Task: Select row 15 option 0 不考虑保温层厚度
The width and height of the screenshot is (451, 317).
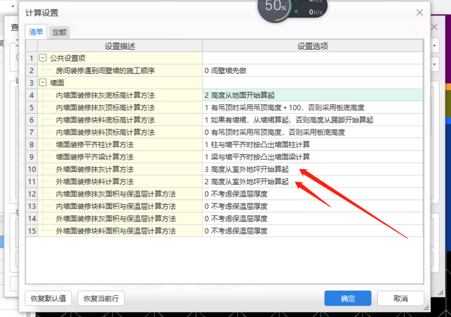Action: tap(313, 231)
